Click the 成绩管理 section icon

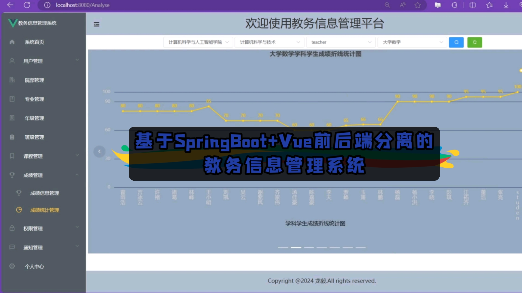(x=11, y=175)
